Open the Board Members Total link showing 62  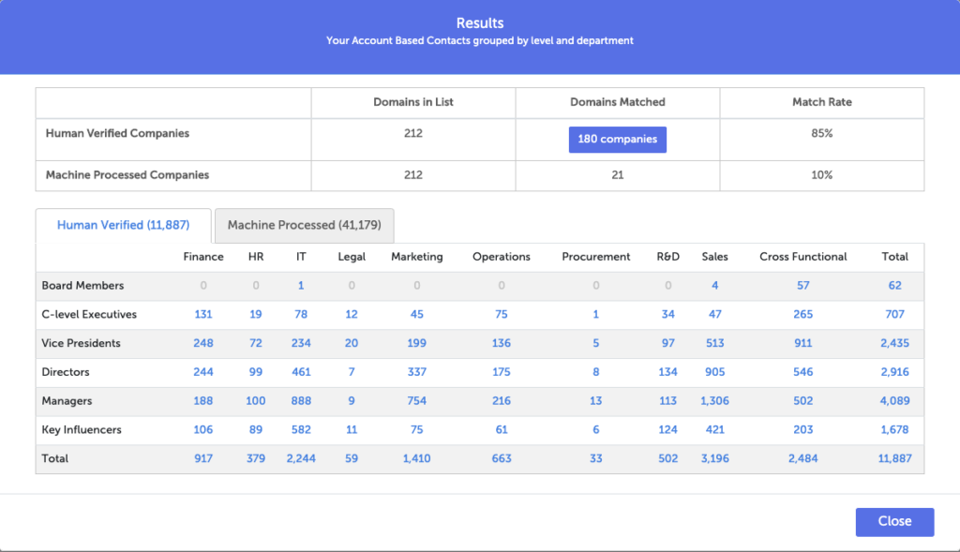tap(894, 285)
